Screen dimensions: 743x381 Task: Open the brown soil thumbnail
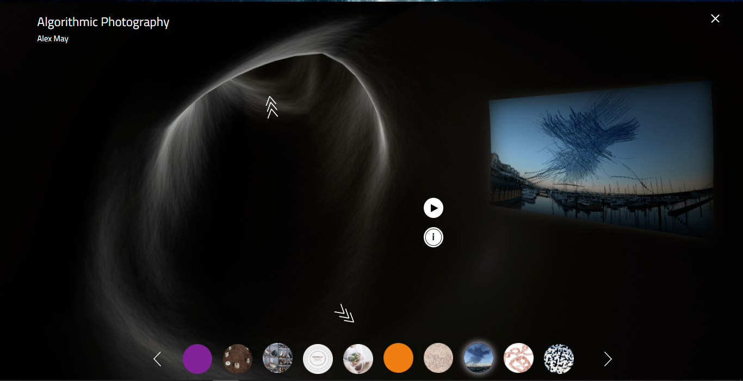238,359
